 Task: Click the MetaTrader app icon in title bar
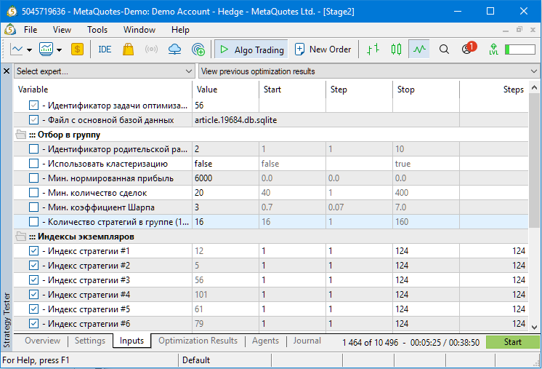tap(12, 12)
